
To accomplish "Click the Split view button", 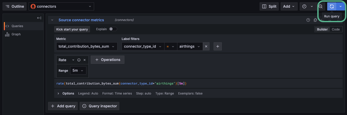I will coord(269,6).
